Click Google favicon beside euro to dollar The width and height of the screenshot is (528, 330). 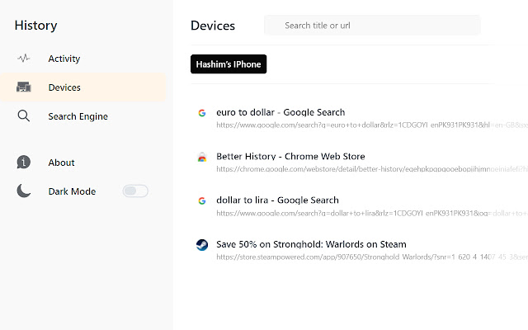pyautogui.click(x=201, y=112)
